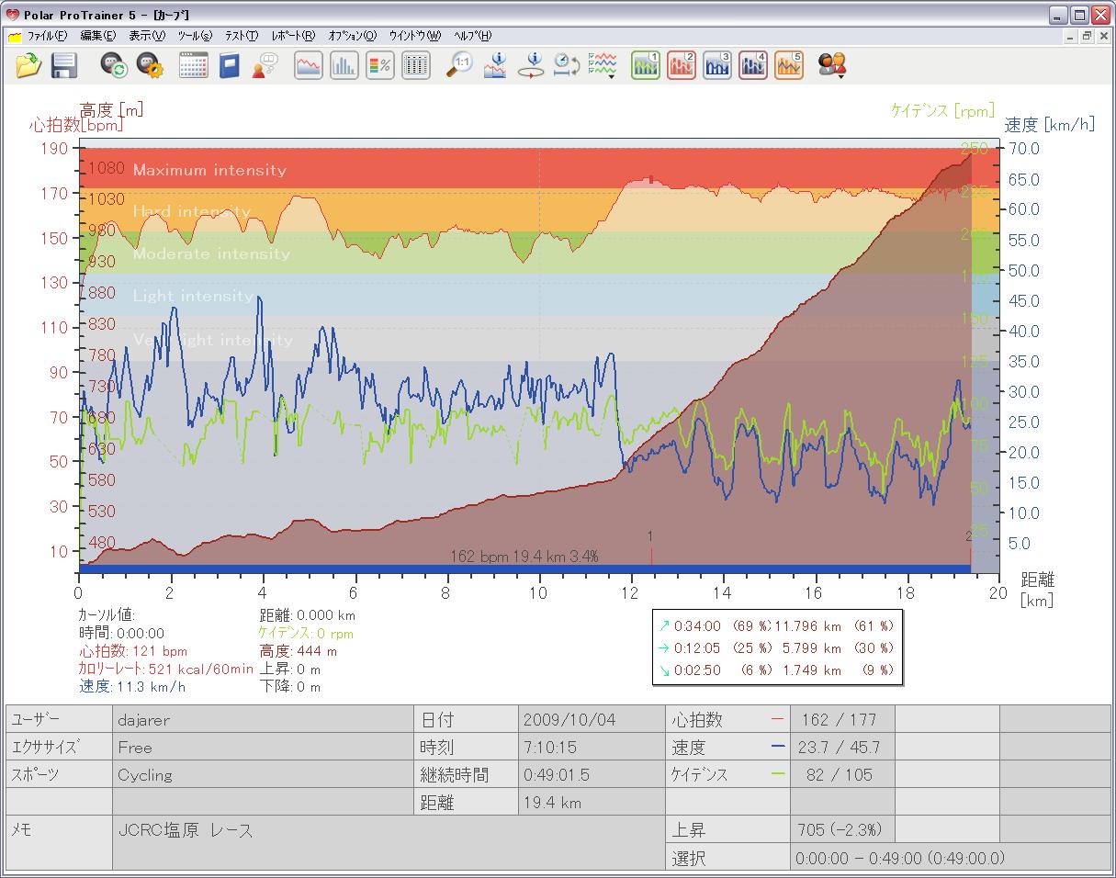Click the watch settings icon with orange gear
The width and height of the screenshot is (1116, 878).
click(149, 65)
